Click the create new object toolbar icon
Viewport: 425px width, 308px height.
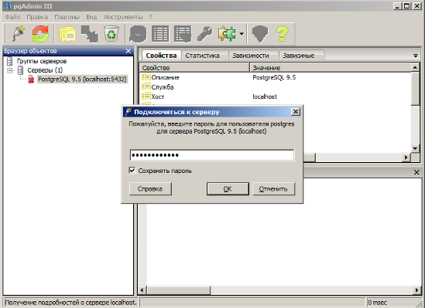[90, 34]
